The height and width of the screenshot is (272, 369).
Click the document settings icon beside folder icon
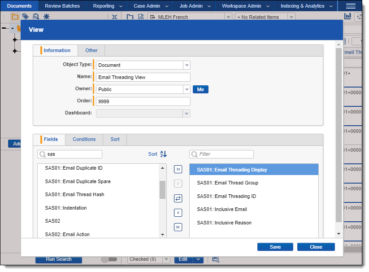141,17
